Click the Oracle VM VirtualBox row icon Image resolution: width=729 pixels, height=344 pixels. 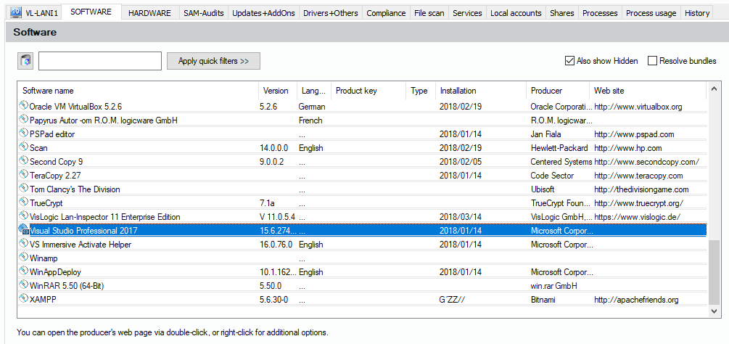(23, 106)
